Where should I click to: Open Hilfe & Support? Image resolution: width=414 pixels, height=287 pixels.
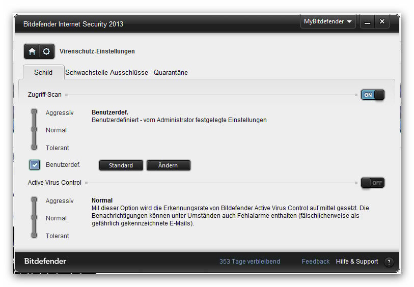click(x=356, y=262)
